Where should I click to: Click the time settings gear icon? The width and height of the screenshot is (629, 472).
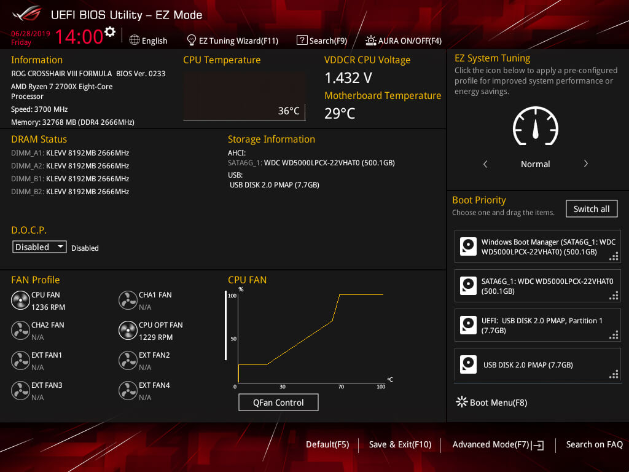click(x=110, y=32)
